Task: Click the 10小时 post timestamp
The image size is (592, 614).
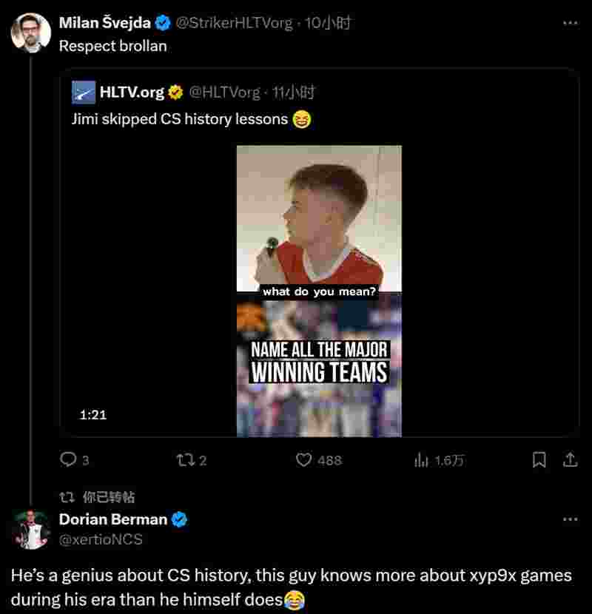Action: (x=328, y=23)
